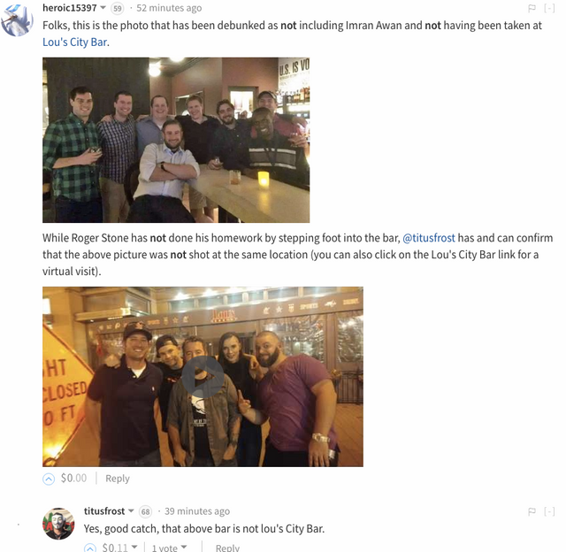The height and width of the screenshot is (552, 566).
Task: Expand payout details next to $0.11
Action: click(134, 547)
